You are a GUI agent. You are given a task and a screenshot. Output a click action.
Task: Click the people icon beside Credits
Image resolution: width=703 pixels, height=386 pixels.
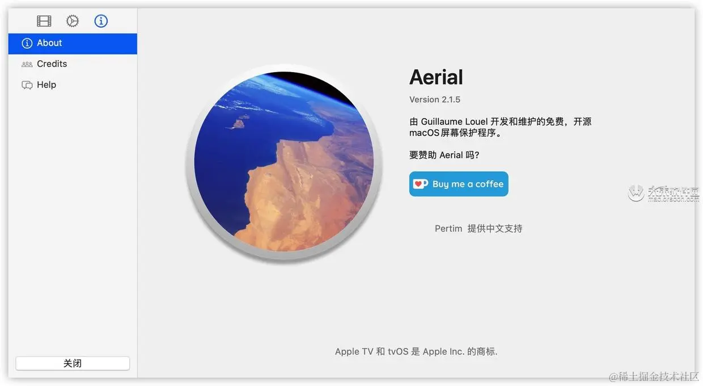[27, 64]
